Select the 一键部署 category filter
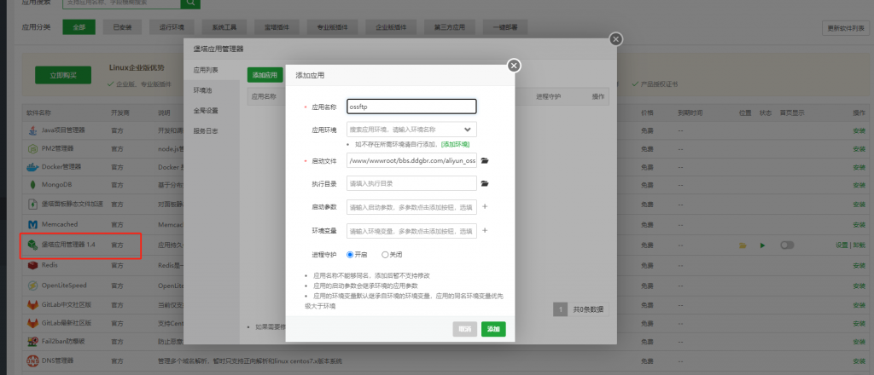The height and width of the screenshot is (375, 874). tap(504, 26)
